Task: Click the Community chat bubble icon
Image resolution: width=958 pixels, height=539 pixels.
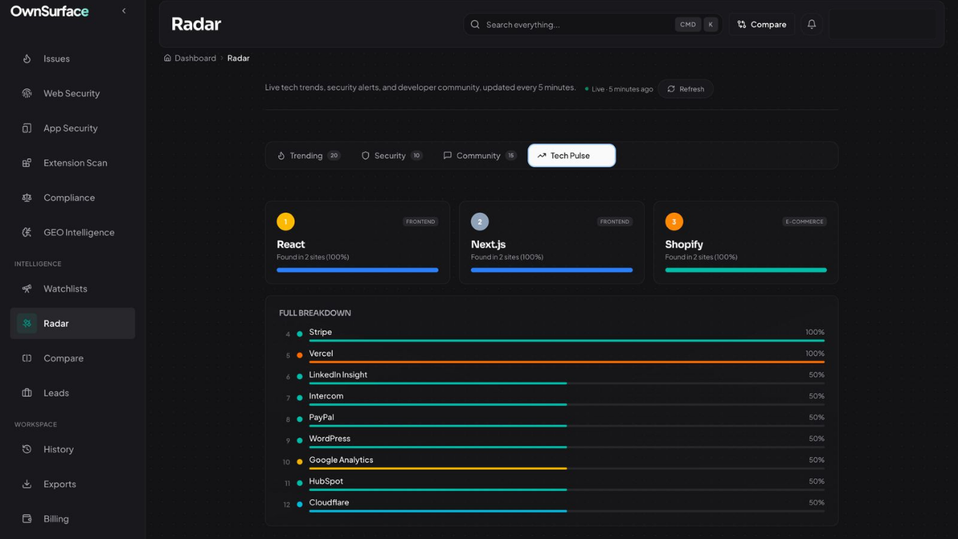Action: 447,156
